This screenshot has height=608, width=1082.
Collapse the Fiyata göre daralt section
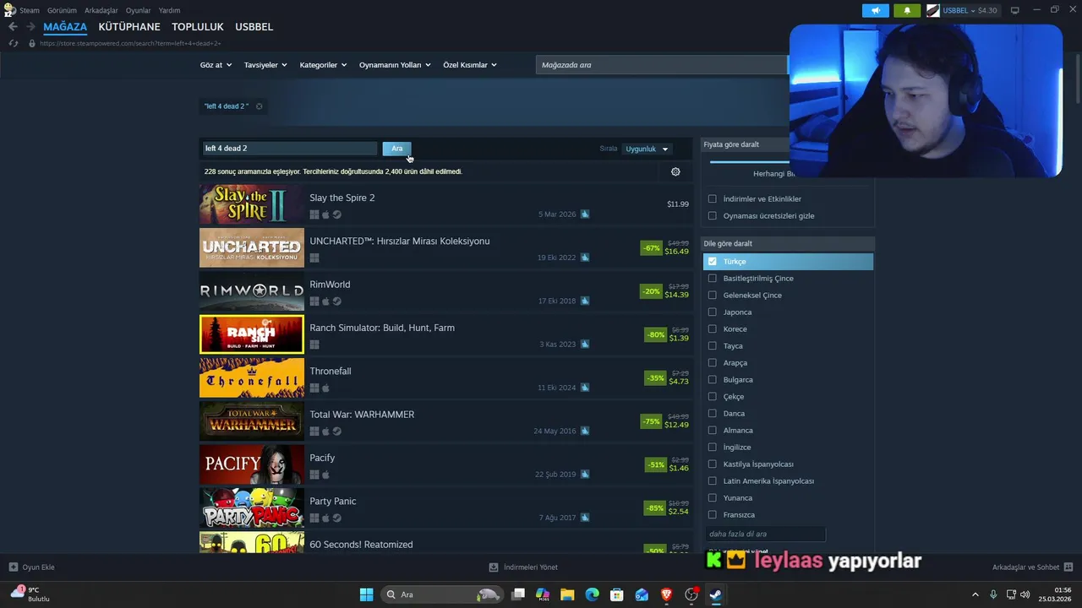point(746,144)
